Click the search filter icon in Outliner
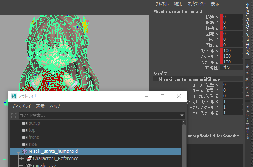Image resolution: width=253 pixels, height=167 pixels. (14, 115)
